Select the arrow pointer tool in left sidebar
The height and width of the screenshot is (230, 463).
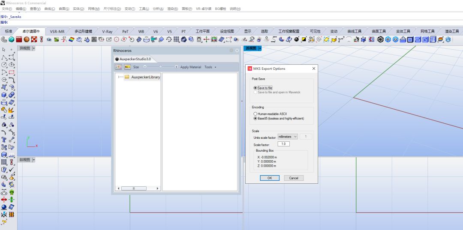(x=4, y=50)
